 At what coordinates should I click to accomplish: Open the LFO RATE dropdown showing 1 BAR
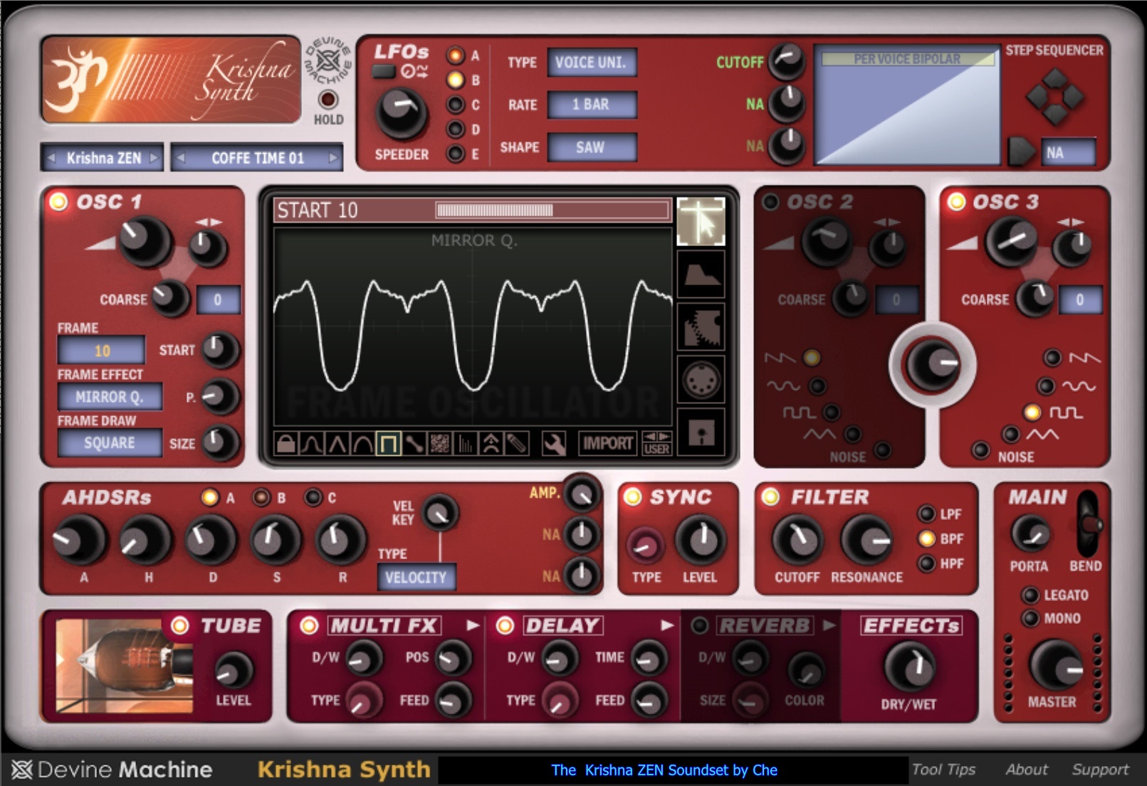(x=592, y=105)
